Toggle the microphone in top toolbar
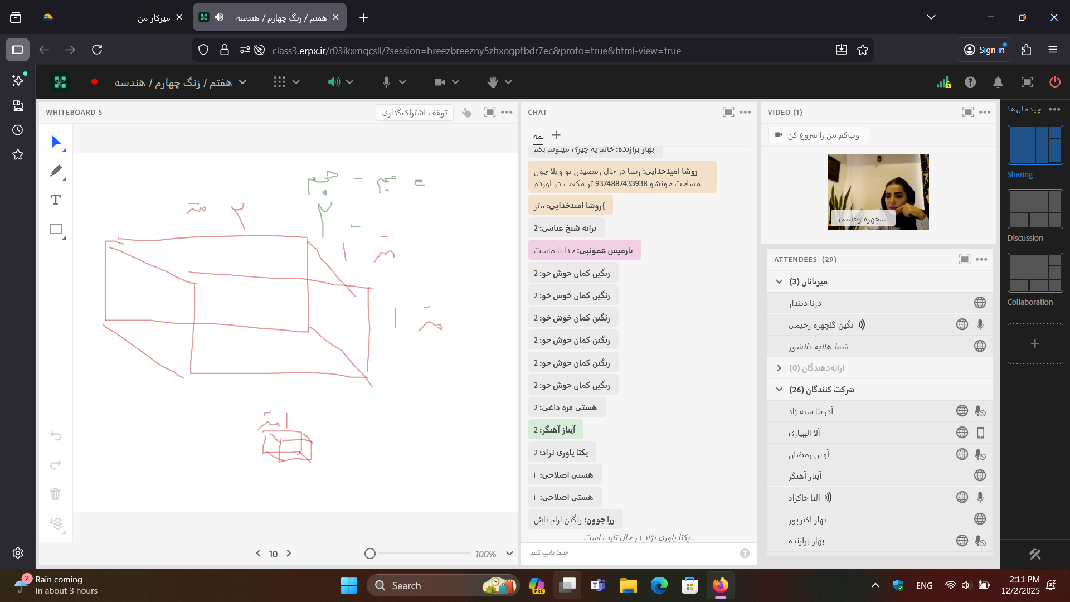This screenshot has height=602, width=1070. [x=387, y=82]
